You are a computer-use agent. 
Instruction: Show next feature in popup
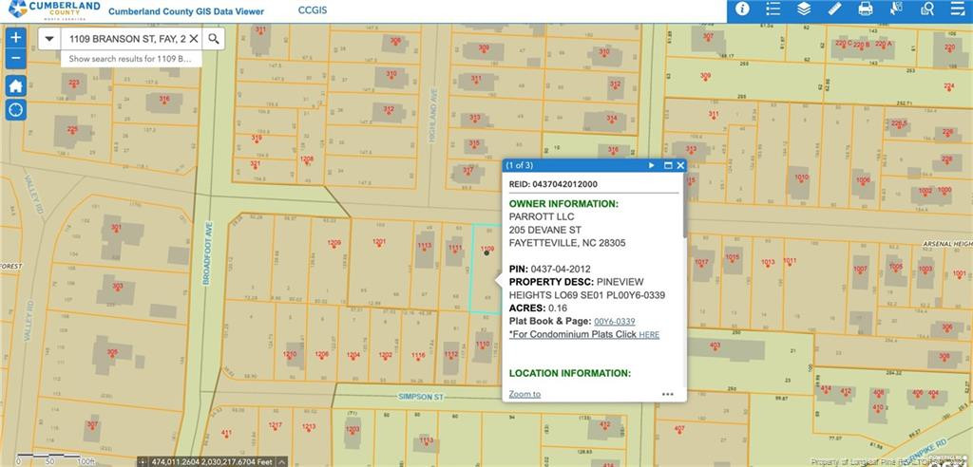652,165
